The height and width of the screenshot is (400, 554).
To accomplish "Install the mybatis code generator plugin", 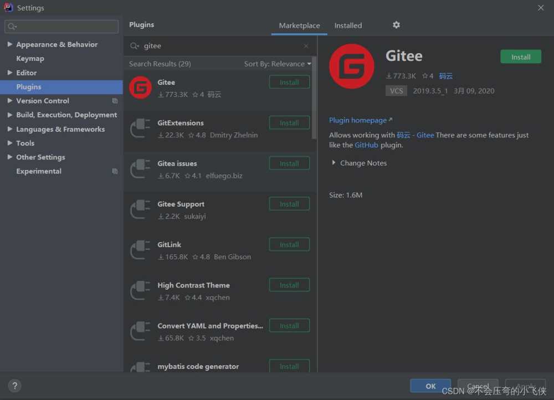I will tap(289, 366).
